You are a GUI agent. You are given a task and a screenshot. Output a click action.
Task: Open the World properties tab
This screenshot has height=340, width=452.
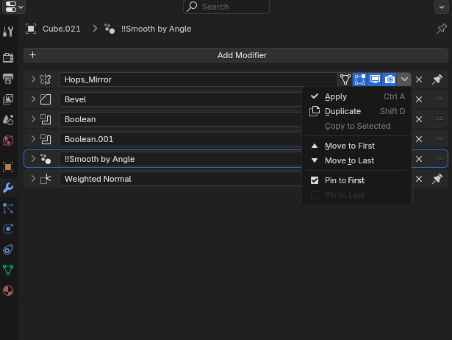[x=8, y=141]
